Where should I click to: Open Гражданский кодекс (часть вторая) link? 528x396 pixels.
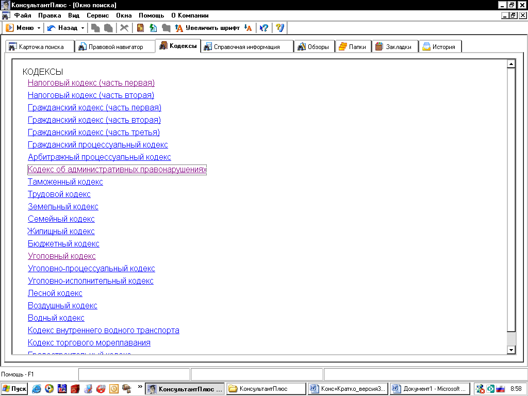(94, 120)
